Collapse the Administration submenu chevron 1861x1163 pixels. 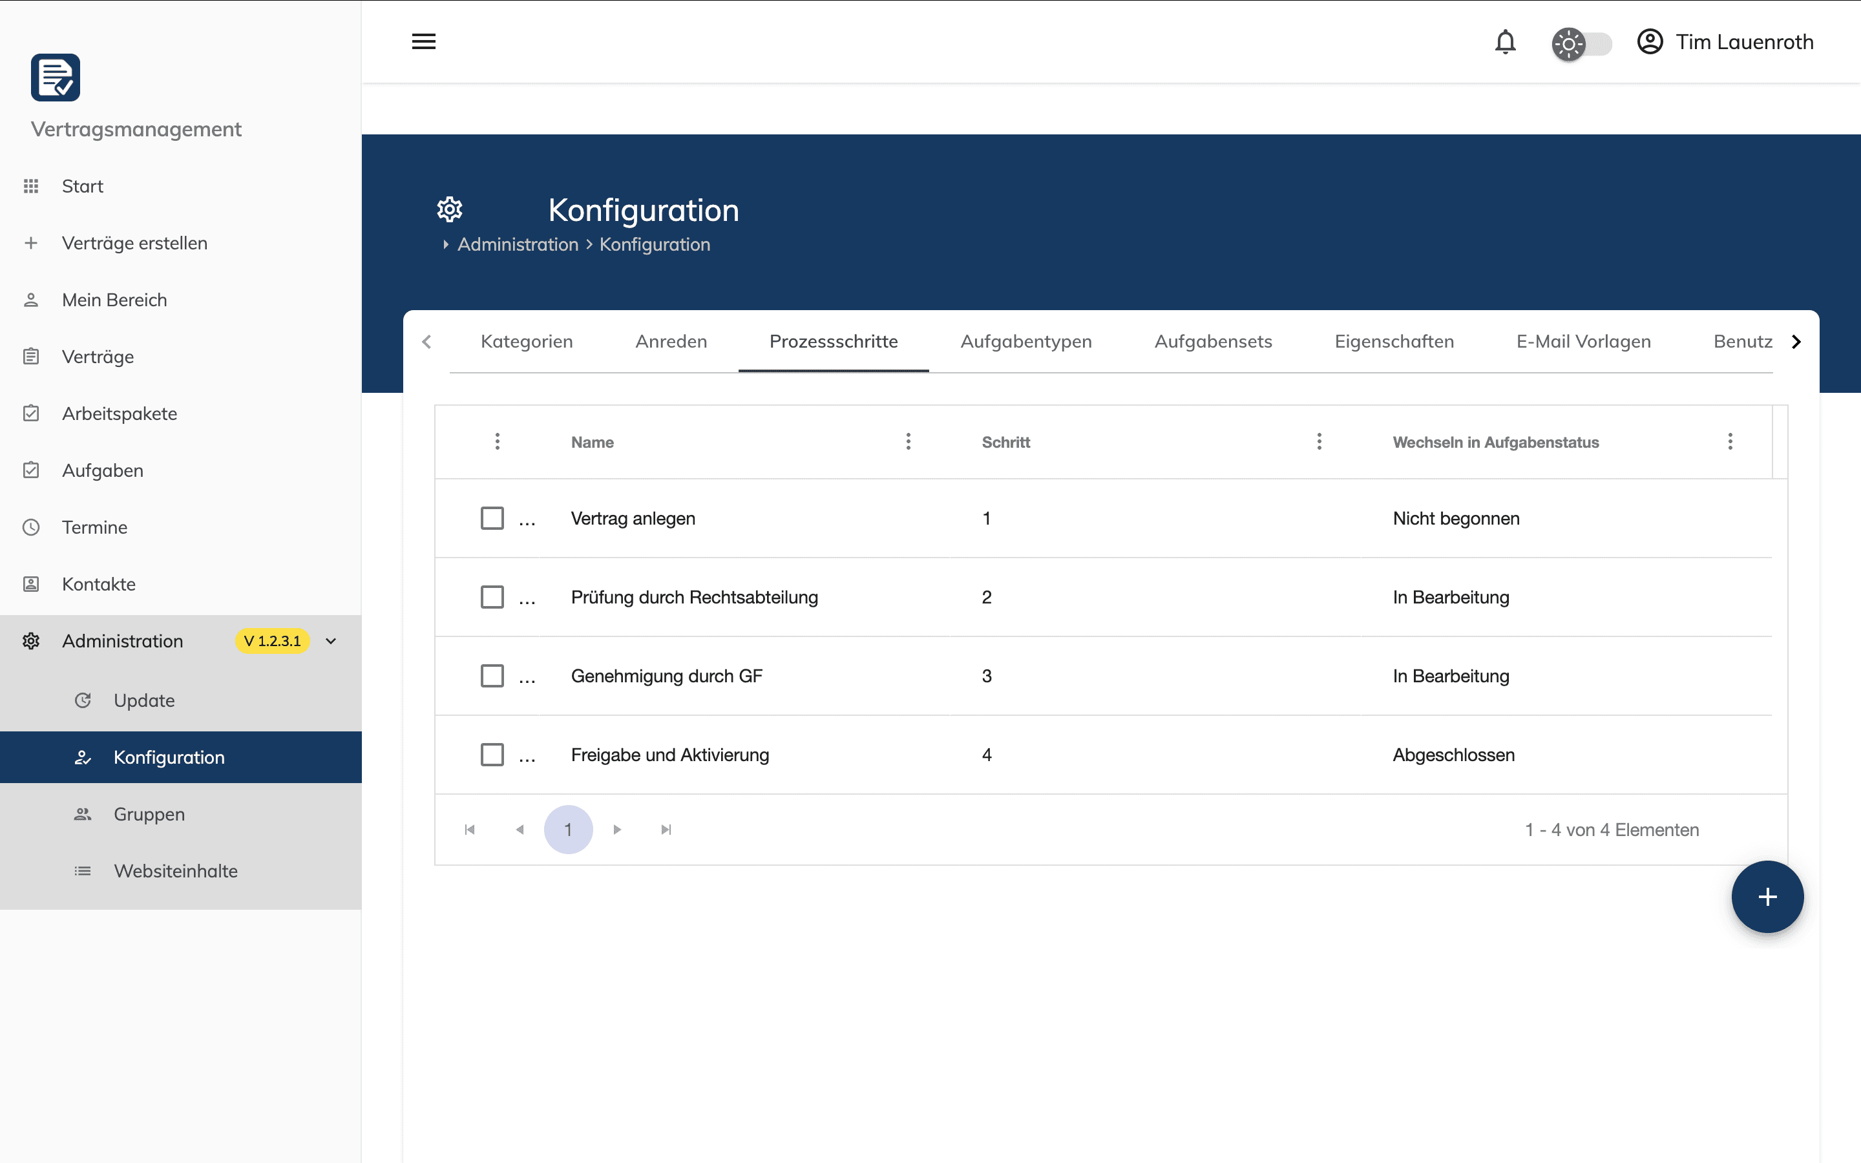331,642
